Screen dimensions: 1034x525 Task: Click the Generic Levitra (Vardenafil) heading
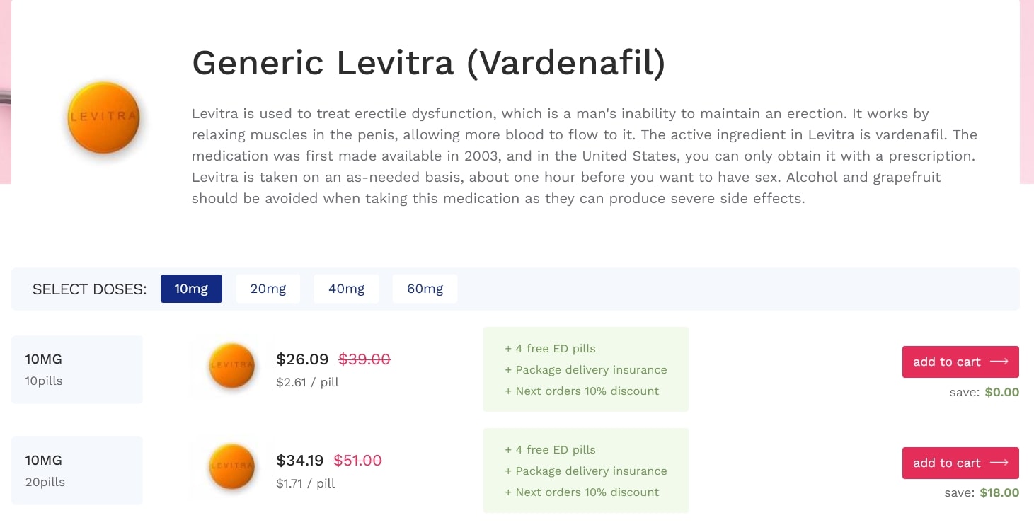pos(429,63)
